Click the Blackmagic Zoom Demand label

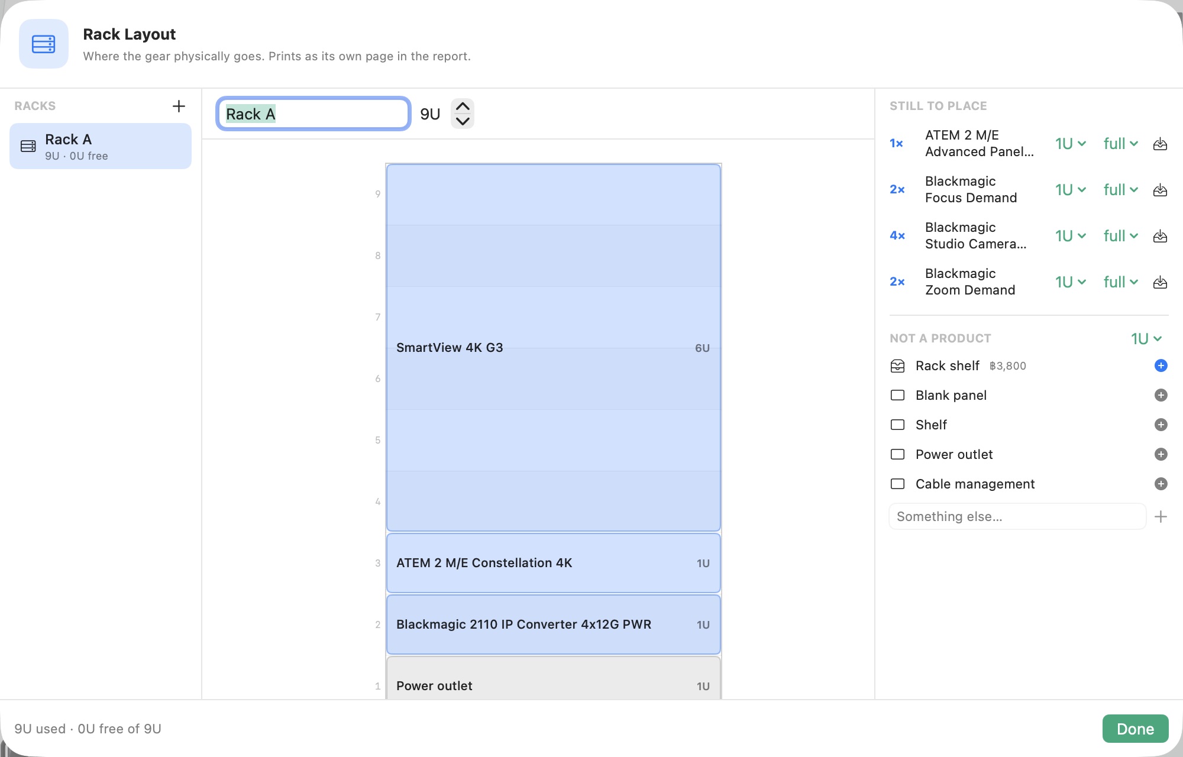970,282
